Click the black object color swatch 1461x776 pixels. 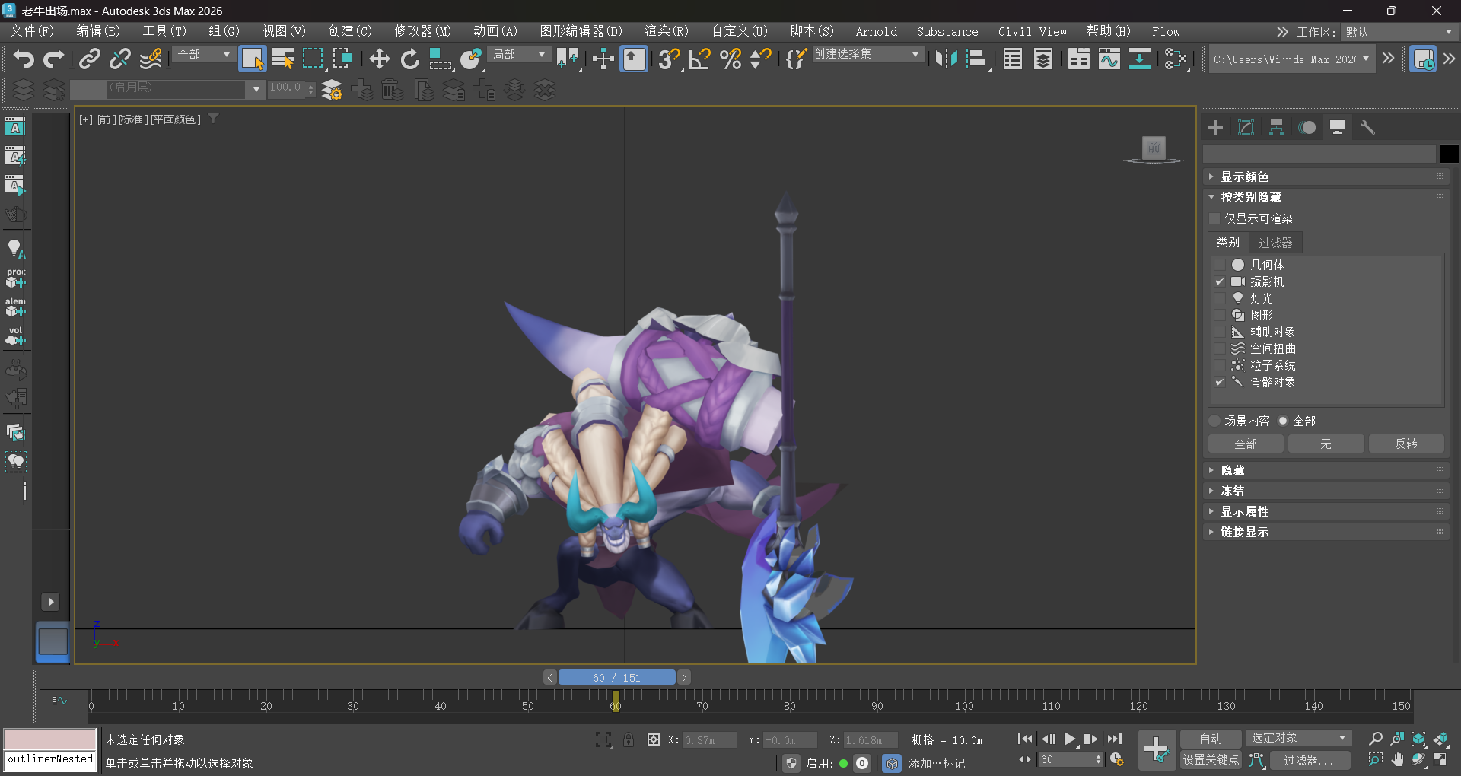(x=1449, y=154)
